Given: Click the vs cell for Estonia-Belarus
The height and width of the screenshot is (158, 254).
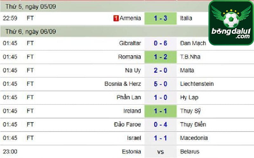Looking at the screenshot, I should 160,152.
